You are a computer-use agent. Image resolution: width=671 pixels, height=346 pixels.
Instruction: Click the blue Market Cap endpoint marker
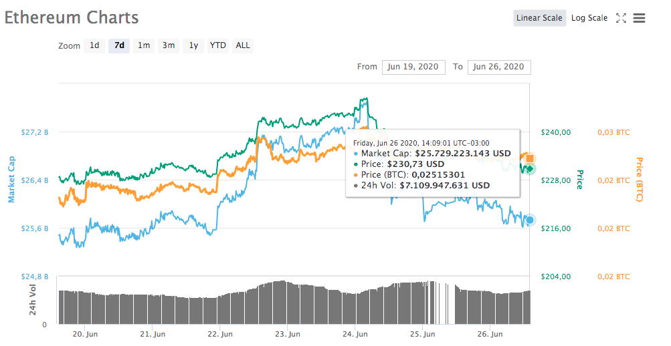click(530, 220)
